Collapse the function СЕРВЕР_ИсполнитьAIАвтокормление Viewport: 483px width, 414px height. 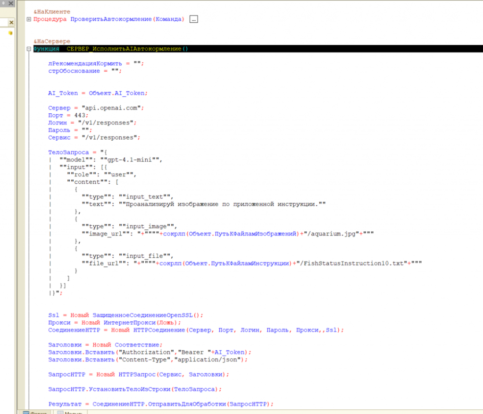point(29,49)
